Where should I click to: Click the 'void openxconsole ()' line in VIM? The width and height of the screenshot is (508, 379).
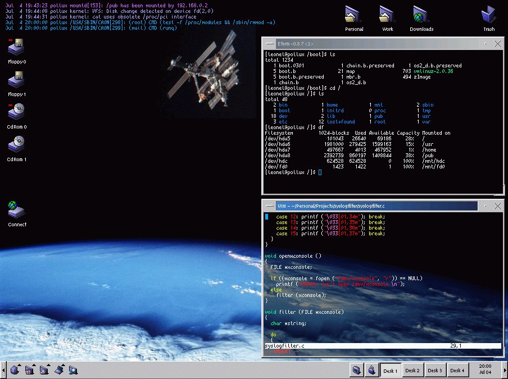(293, 256)
